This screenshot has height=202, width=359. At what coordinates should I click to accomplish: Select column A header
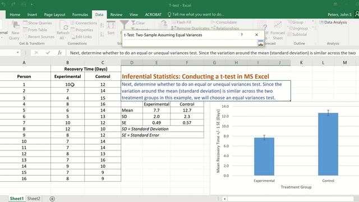(24, 62)
